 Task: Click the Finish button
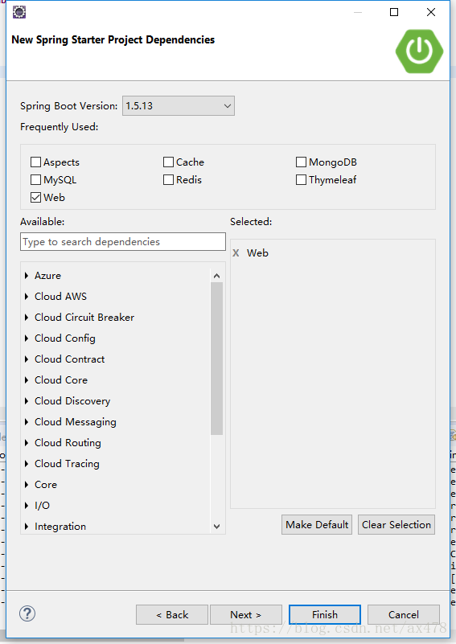tap(325, 615)
